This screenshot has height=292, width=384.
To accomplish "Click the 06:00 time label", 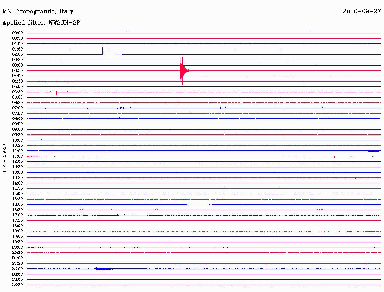I will click(x=18, y=97).
